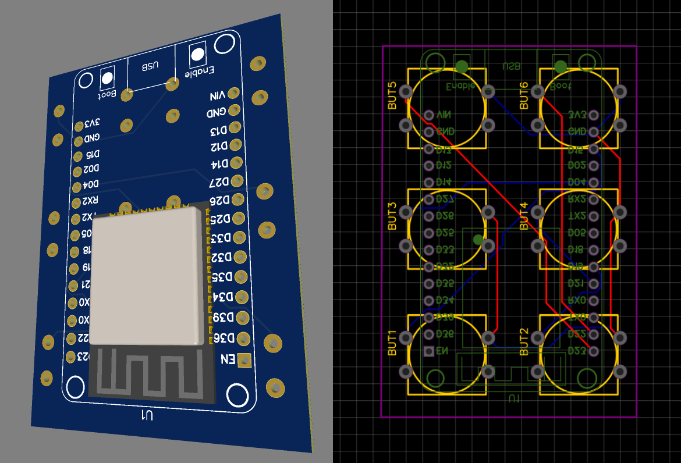The image size is (681, 463).
Task: Click the gold VIN pad in 3D view
Action: 233,93
